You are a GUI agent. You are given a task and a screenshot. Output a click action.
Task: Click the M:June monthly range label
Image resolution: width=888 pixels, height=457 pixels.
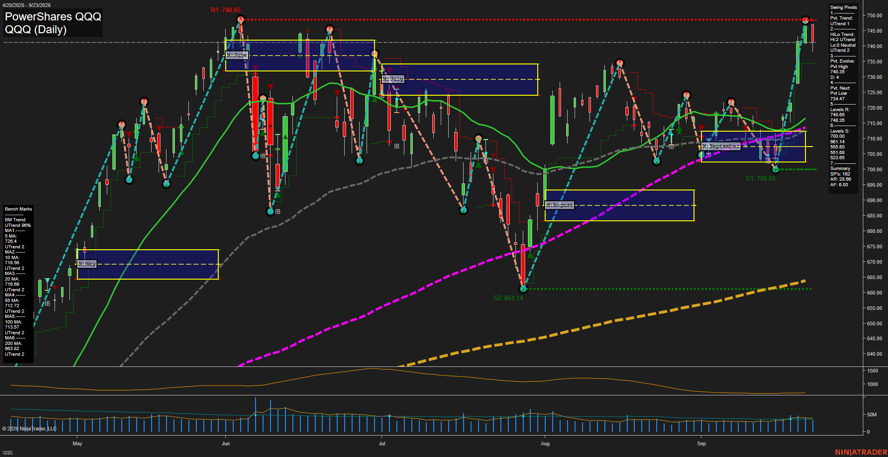point(237,55)
